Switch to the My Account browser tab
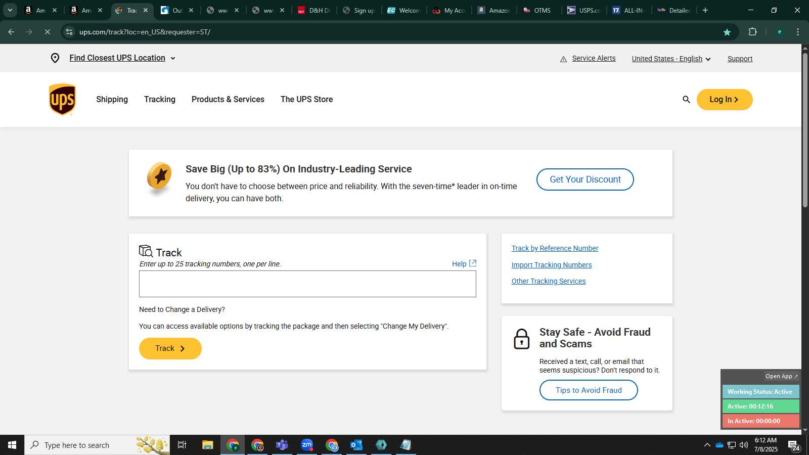 point(450,10)
